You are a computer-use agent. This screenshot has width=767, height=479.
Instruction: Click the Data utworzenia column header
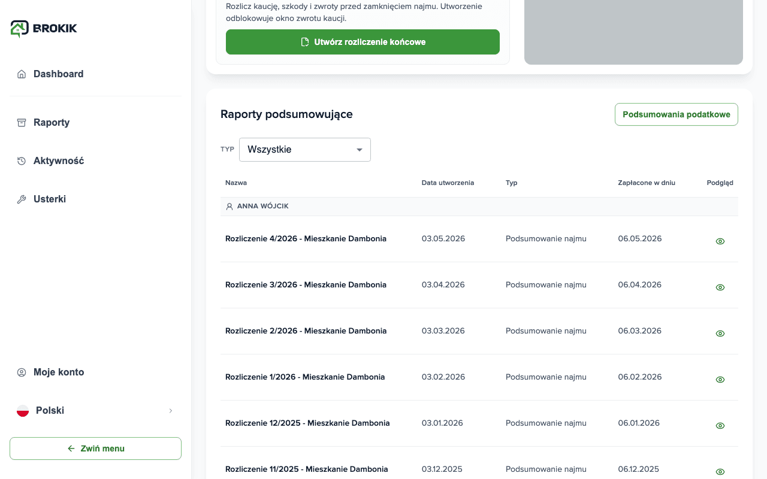[x=448, y=183]
